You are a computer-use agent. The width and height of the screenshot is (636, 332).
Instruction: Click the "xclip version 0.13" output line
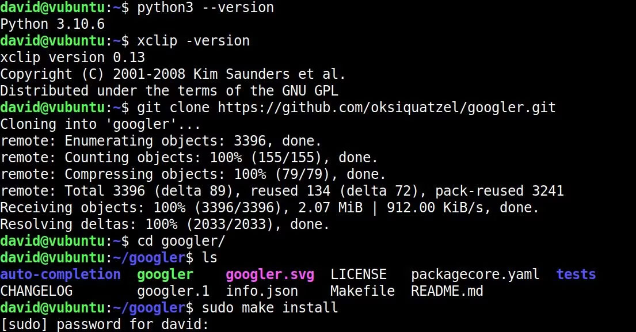73,58
